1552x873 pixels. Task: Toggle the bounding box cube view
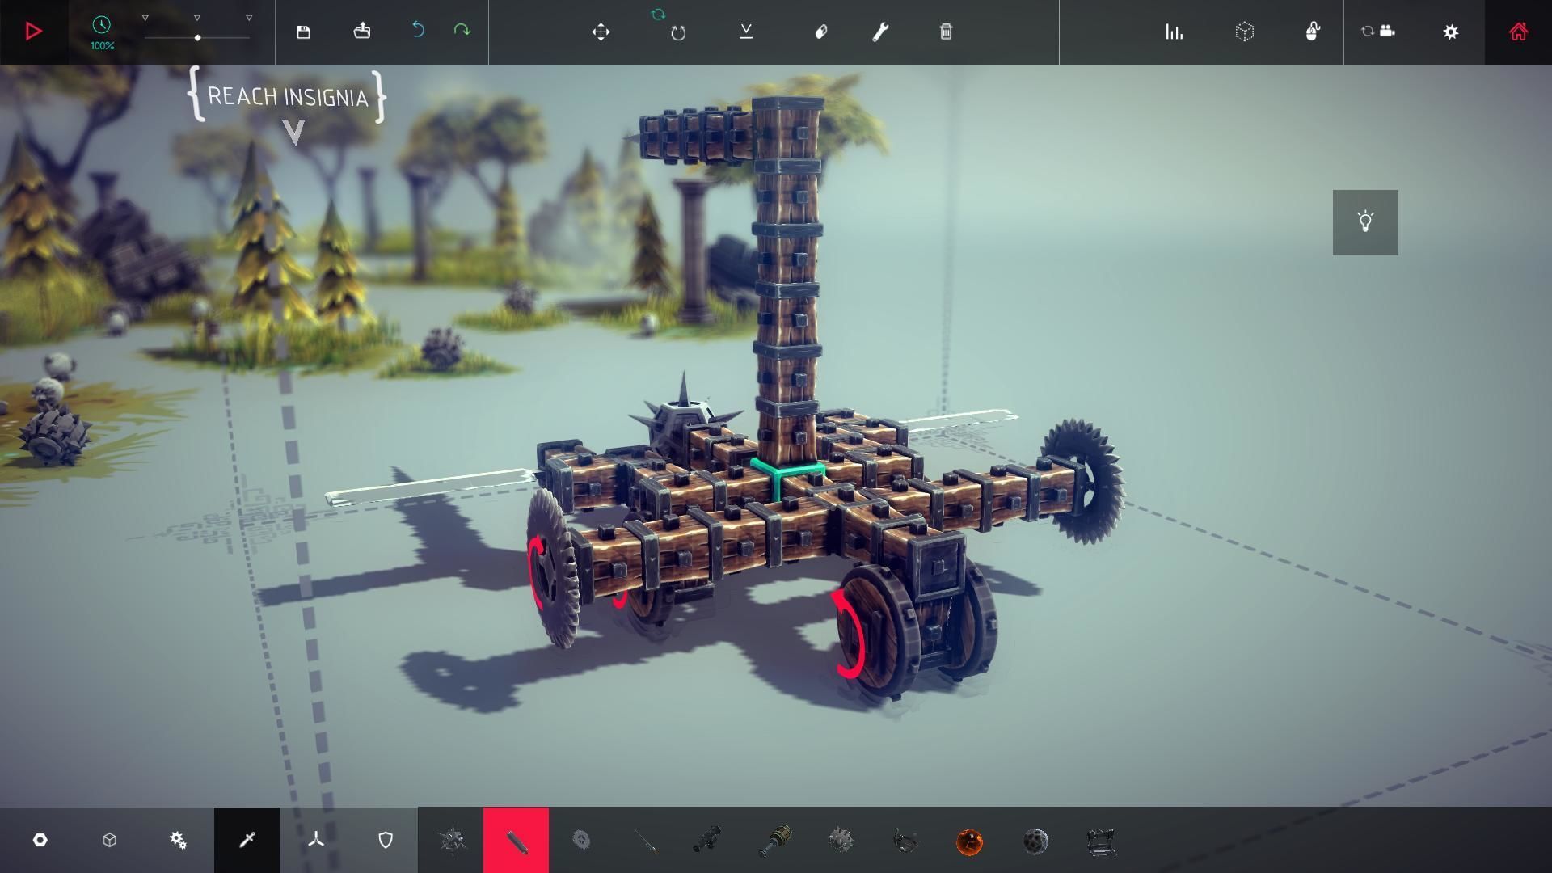[x=1244, y=32]
